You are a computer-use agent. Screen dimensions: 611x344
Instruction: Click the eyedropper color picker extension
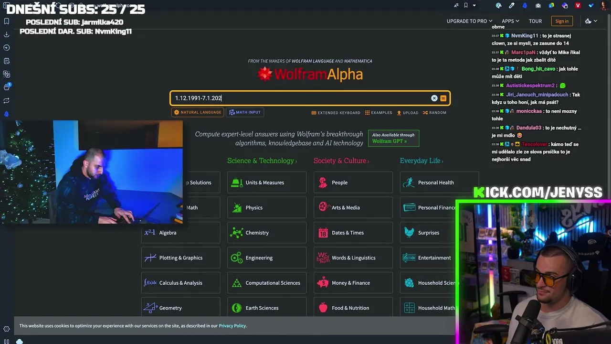(512, 5)
